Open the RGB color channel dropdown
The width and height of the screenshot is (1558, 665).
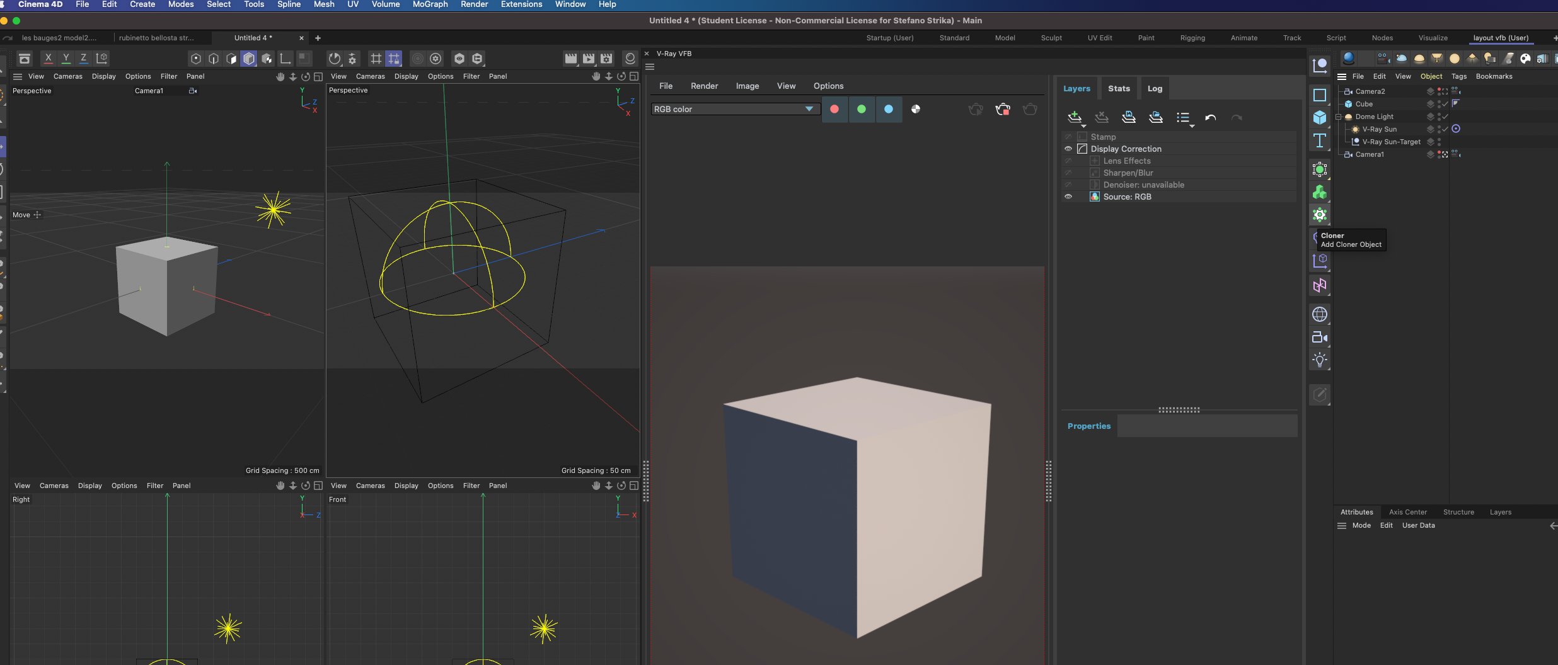coord(735,110)
